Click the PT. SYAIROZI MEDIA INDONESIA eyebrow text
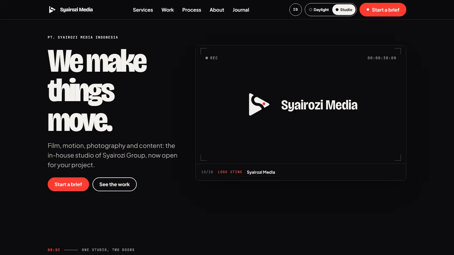 (x=83, y=37)
